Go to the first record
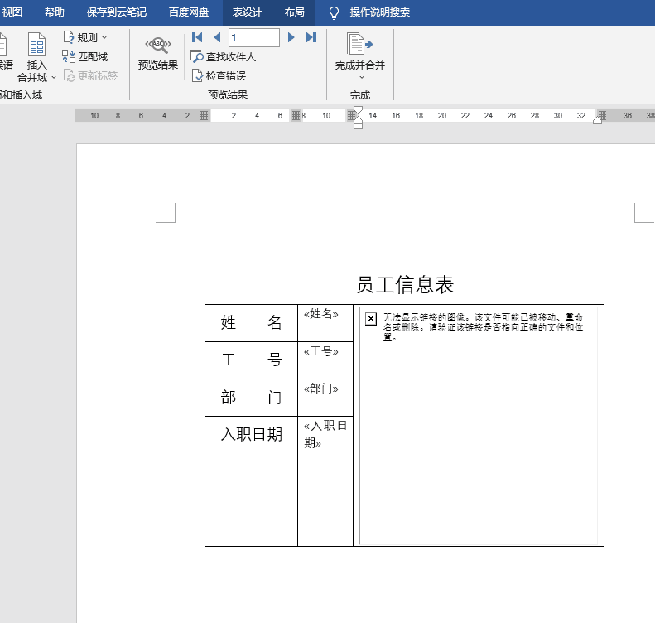 [197, 37]
